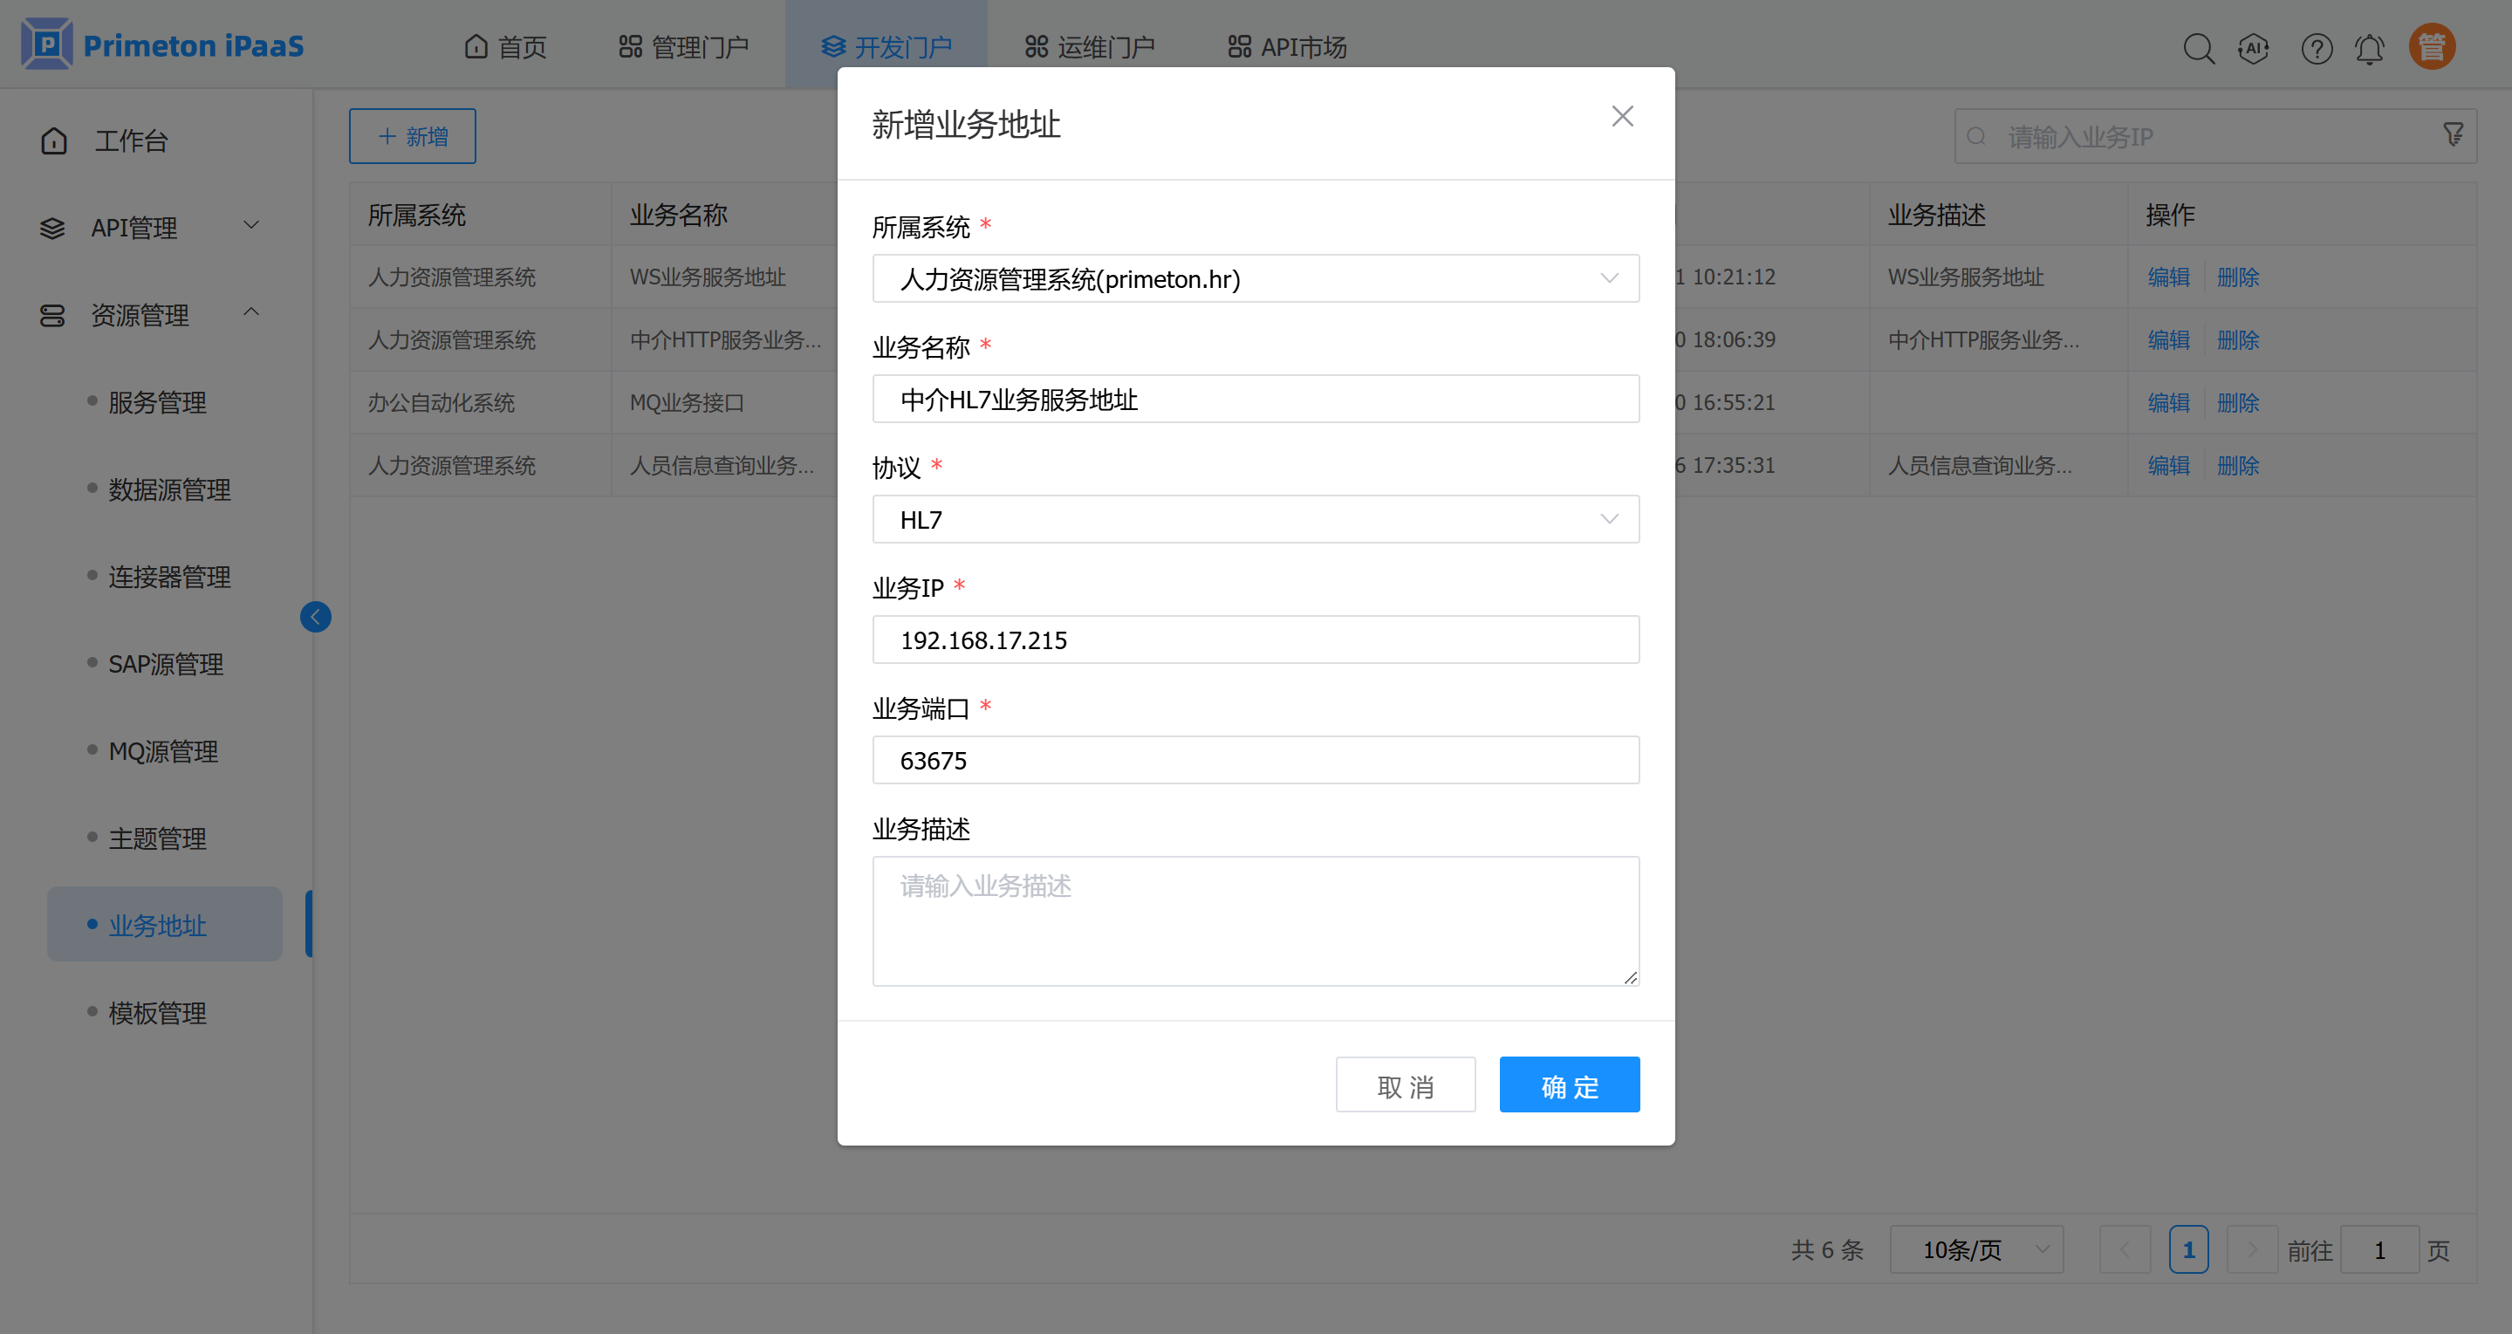Viewport: 2512px width, 1334px height.
Task: Collapse the sidebar with blue arrow button
Action: pos(315,616)
